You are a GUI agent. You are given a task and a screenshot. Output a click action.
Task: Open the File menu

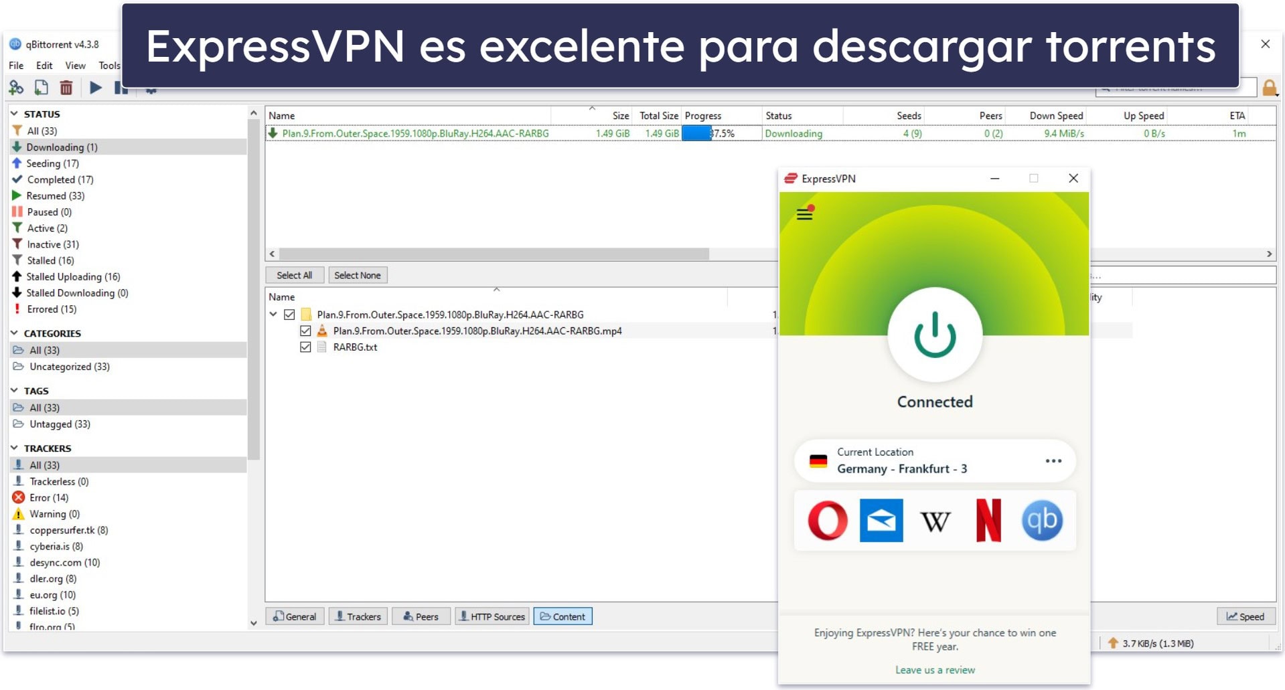pyautogui.click(x=16, y=66)
